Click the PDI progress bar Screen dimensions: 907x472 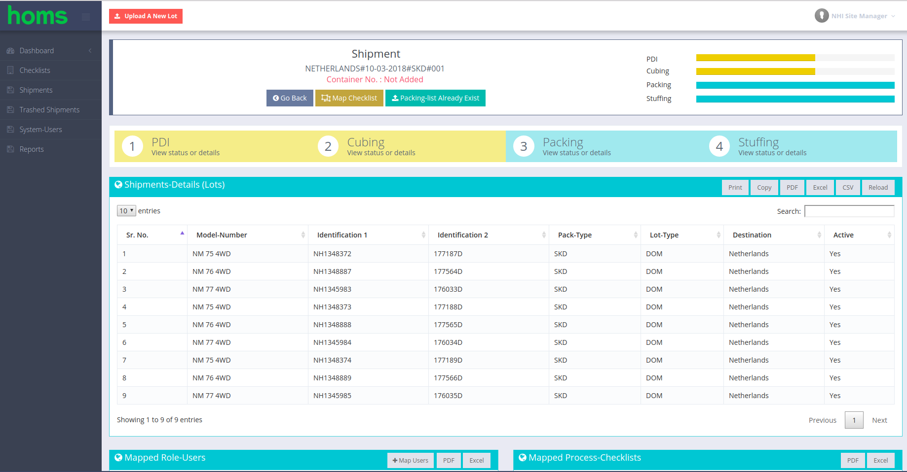pyautogui.click(x=795, y=58)
